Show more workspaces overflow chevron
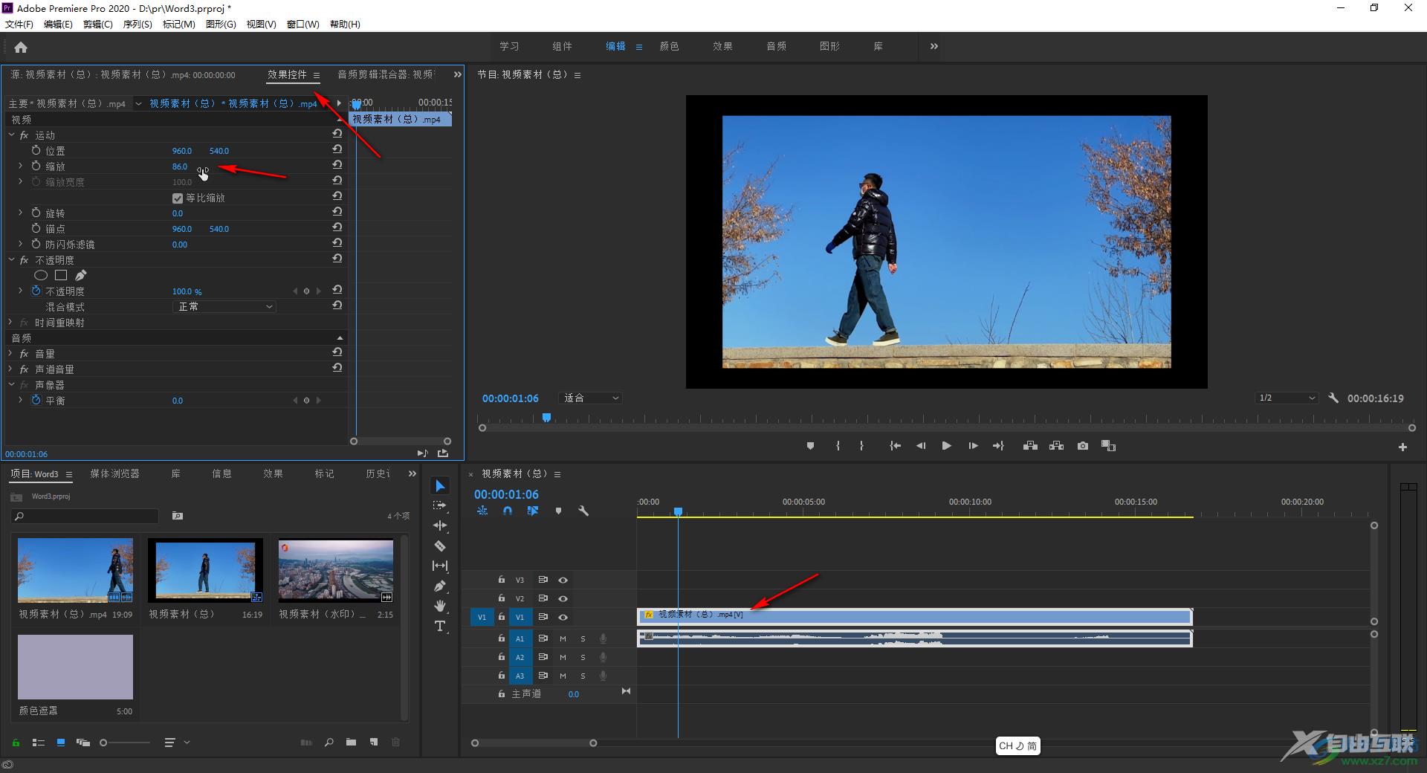 click(934, 46)
